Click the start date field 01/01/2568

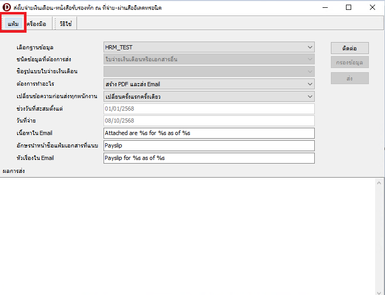(x=209, y=109)
